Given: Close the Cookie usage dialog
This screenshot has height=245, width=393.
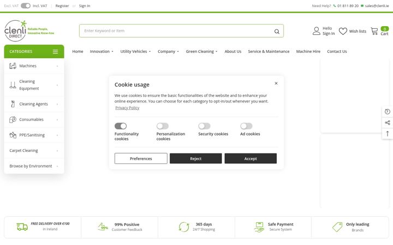Looking at the screenshot, I should tap(276, 83).
